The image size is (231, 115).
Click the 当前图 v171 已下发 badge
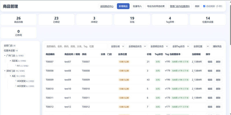[180, 107]
